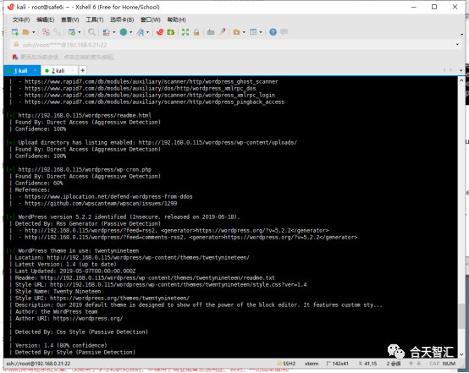This screenshot has height=373, width=469.
Task: Click the grey chat bubble icon
Action: [284, 32]
